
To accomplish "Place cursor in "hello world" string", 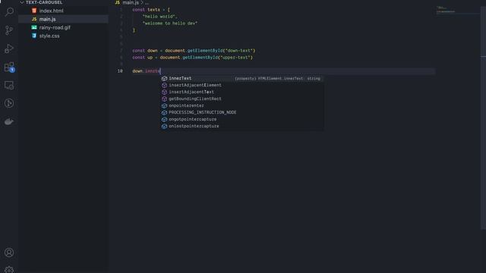I will point(159,17).
